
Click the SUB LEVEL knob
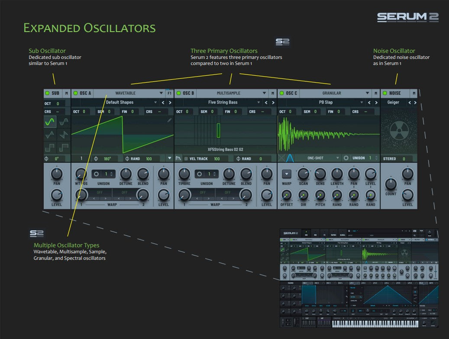coord(57,195)
